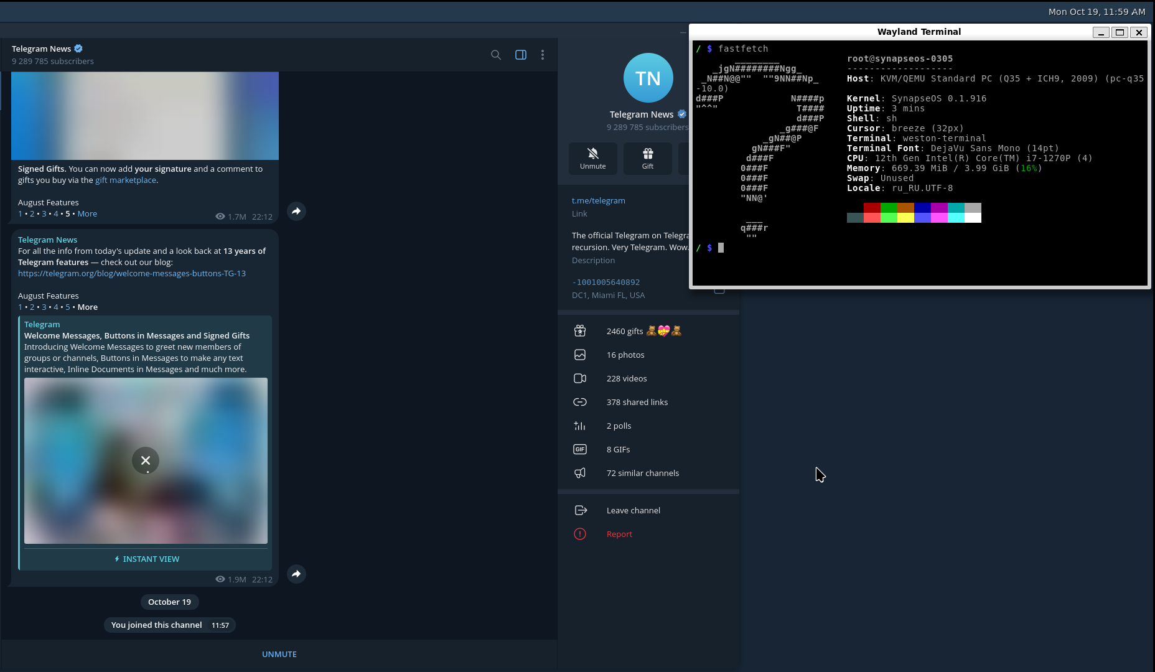Image resolution: width=1155 pixels, height=672 pixels.
Task: Open the 8 GIFs section
Action: (x=648, y=449)
